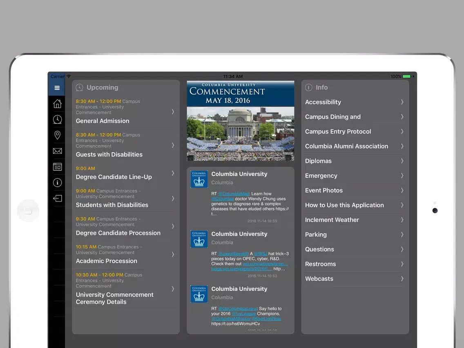Viewport: 464px width, 348px height.
Task: Open Emergency info item
Action: point(355,176)
